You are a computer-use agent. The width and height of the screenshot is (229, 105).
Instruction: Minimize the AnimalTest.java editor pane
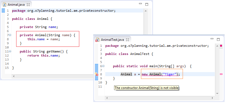212,39
